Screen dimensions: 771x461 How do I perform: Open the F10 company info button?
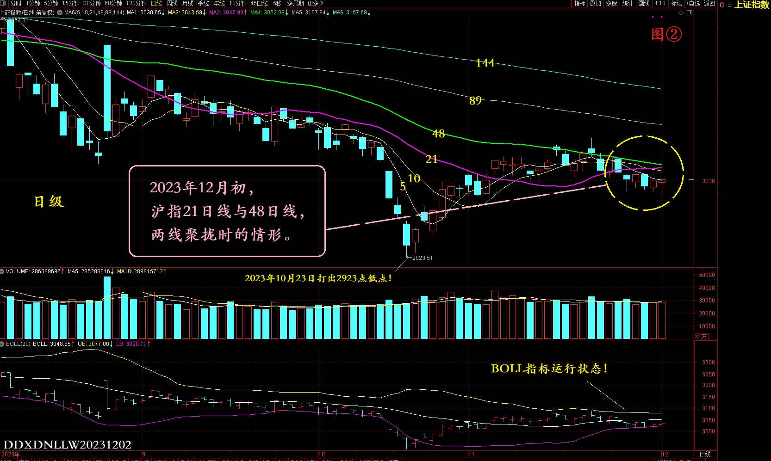(660, 3)
